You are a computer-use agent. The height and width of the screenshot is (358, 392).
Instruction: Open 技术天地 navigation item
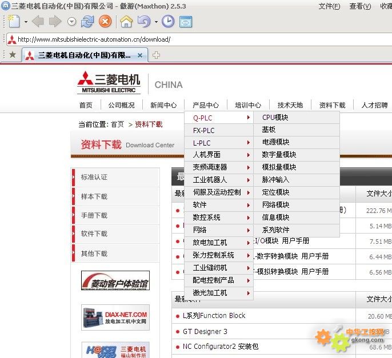290,105
